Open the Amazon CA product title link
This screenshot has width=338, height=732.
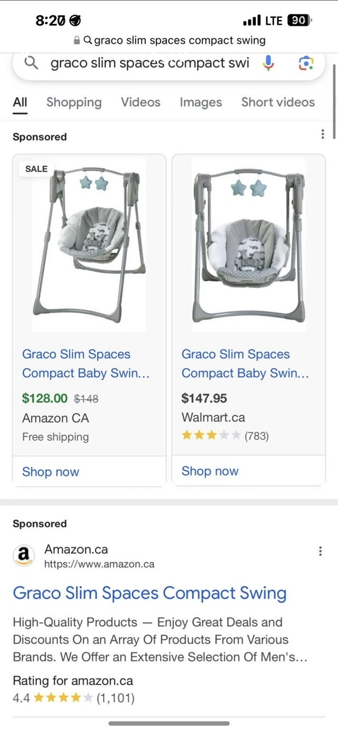point(86,363)
